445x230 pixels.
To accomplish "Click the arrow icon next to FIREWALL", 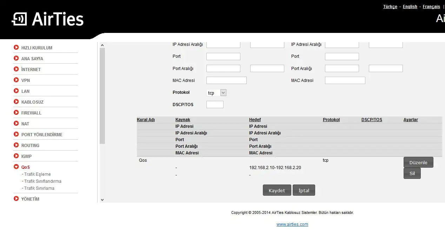I will point(16,113).
